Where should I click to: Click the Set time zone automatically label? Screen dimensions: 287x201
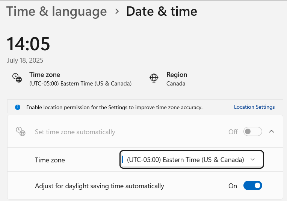pyautogui.click(x=75, y=132)
